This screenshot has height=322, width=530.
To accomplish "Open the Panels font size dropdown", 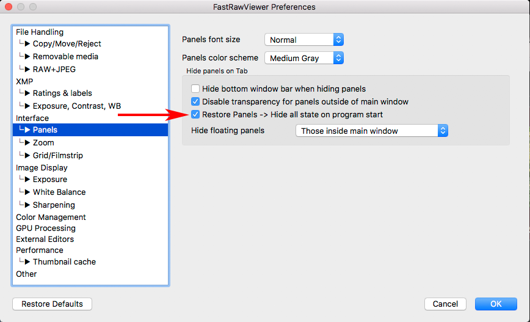I will point(304,40).
